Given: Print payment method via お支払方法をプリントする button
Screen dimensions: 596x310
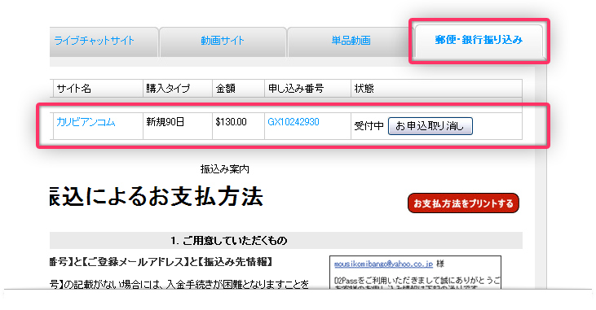Looking at the screenshot, I should coord(463,203).
